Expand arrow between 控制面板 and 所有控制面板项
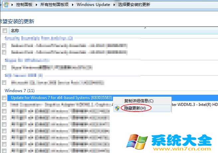Viewport: 218px width, 153px height. pyautogui.click(x=37, y=5)
